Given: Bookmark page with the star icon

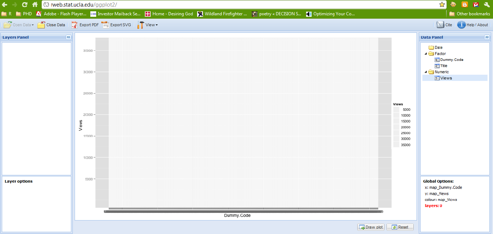Looking at the screenshot, I should click(x=442, y=4).
